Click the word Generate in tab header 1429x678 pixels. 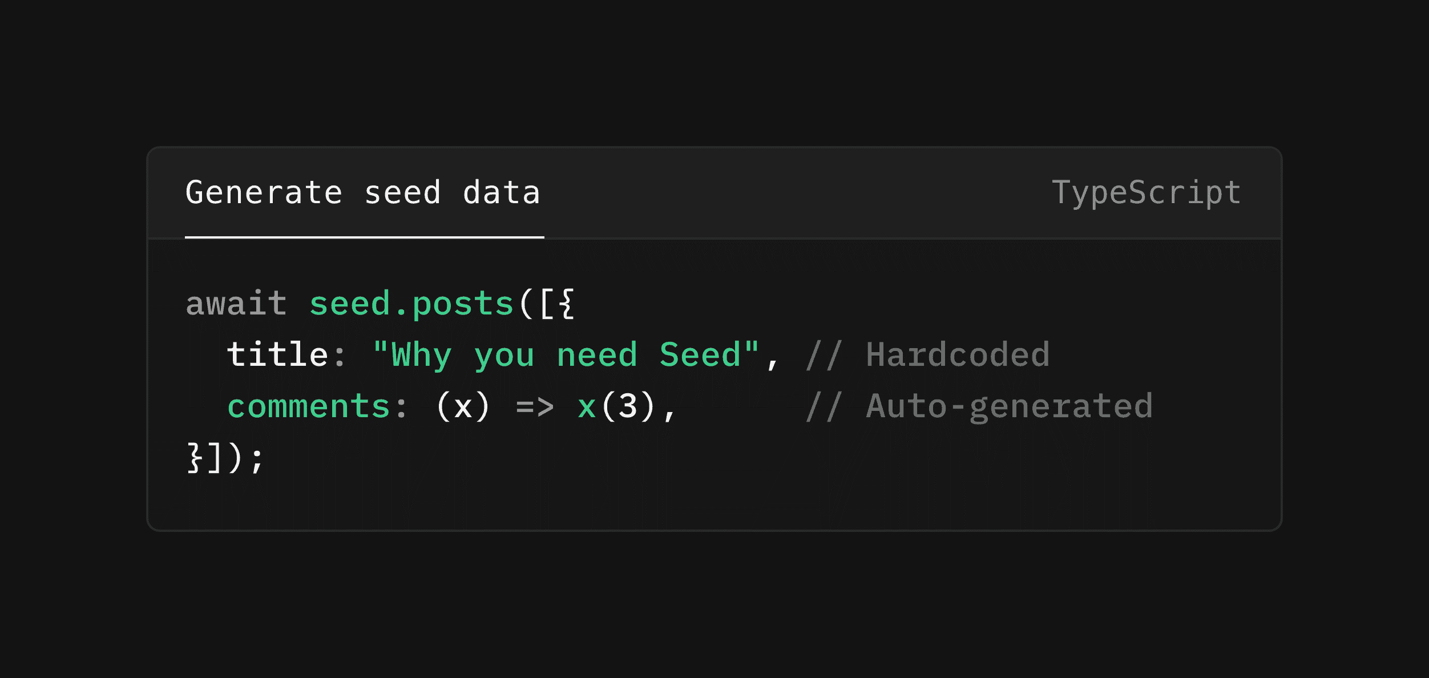pos(264,192)
